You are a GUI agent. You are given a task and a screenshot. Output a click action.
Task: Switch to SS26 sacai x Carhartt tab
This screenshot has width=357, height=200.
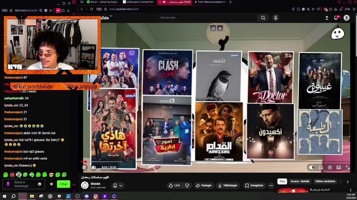click(x=139, y=2)
